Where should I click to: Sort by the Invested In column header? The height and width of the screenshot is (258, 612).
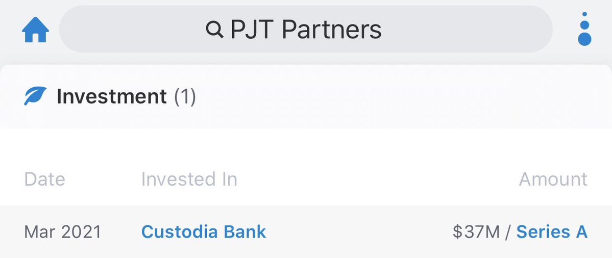pyautogui.click(x=189, y=179)
